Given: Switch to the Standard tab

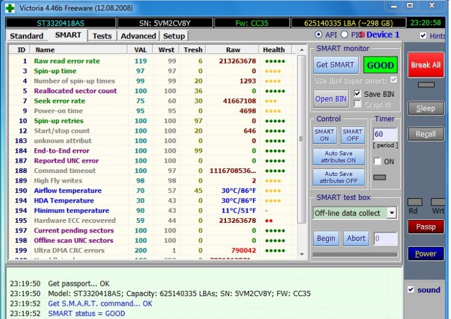Looking at the screenshot, I should (26, 36).
